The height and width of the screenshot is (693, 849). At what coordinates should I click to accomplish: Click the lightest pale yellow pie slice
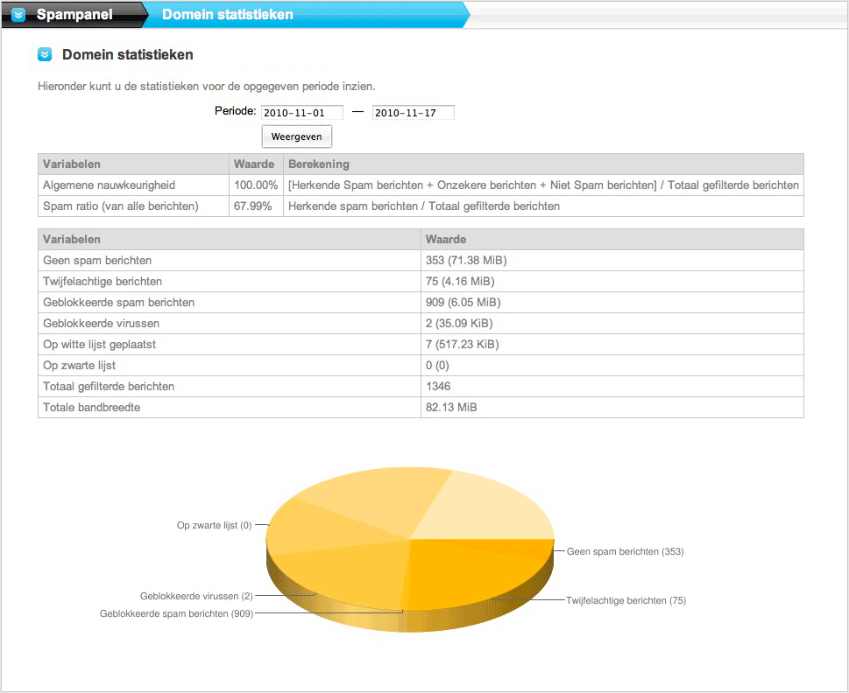pos(487,508)
